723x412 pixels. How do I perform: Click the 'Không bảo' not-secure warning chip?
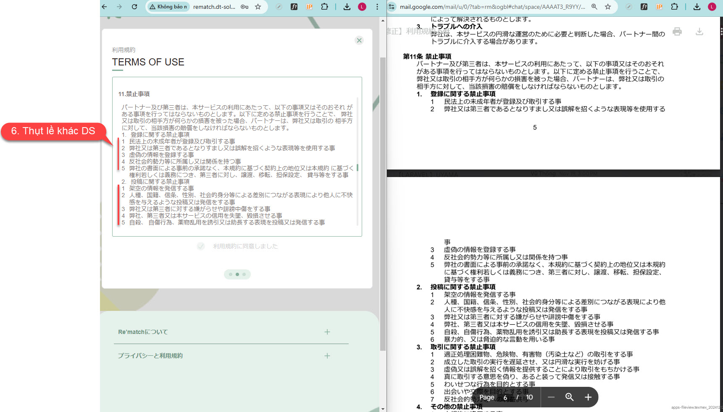168,7
